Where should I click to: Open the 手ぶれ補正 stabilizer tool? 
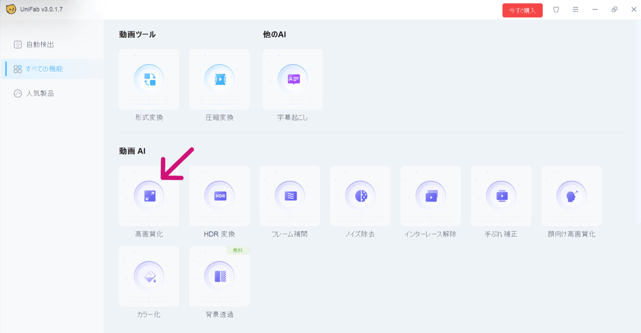pos(501,196)
